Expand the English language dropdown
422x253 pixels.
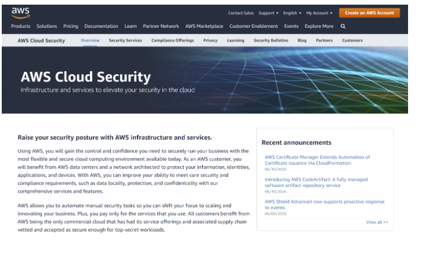coord(292,13)
